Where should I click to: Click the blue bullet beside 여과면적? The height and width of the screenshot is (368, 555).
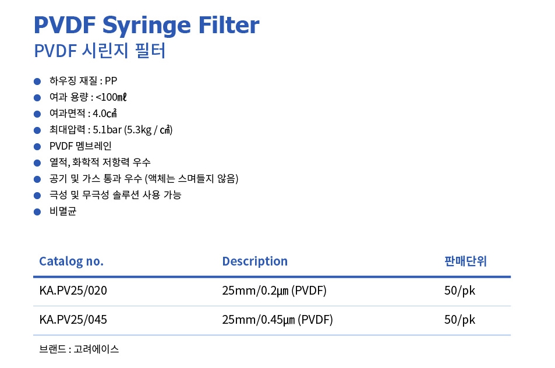coord(38,114)
